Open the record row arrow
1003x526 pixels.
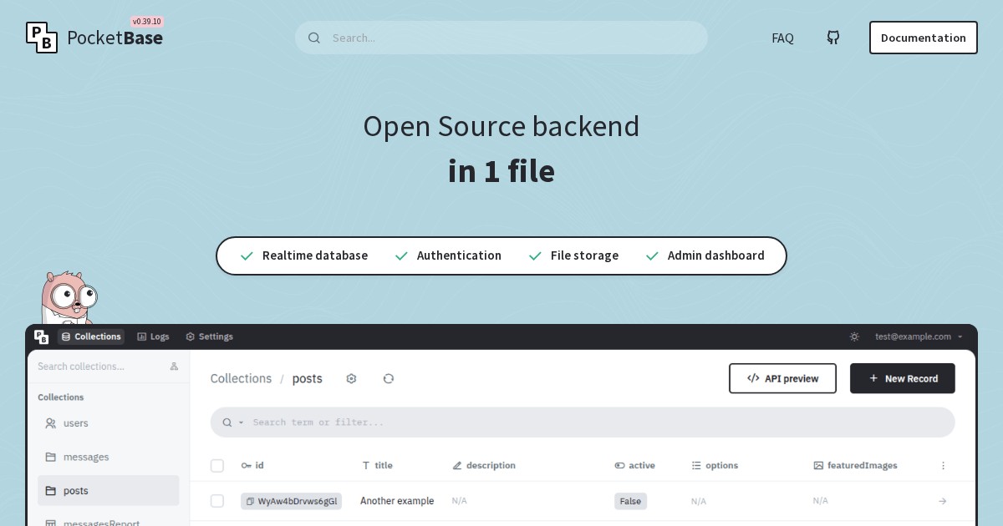[943, 501]
